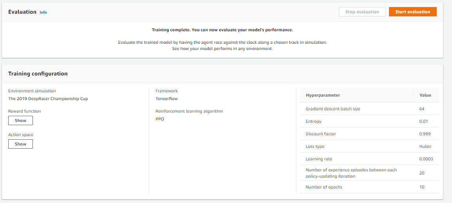Click the Value column header
452x203 pixels.
pos(425,95)
